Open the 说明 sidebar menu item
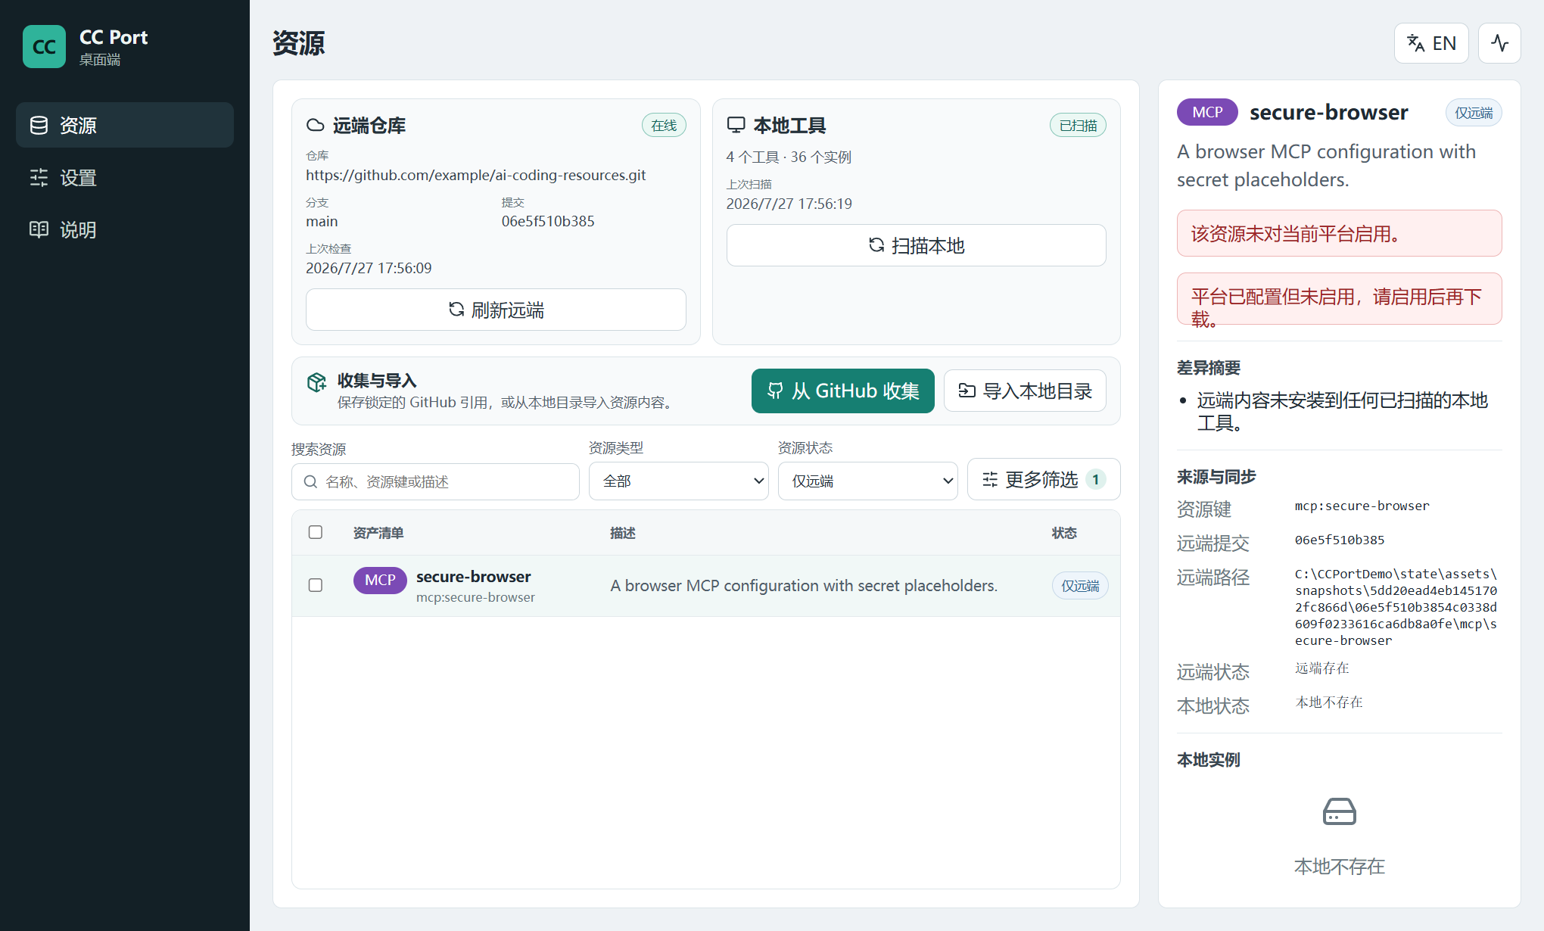Image resolution: width=1544 pixels, height=931 pixels. 125,229
